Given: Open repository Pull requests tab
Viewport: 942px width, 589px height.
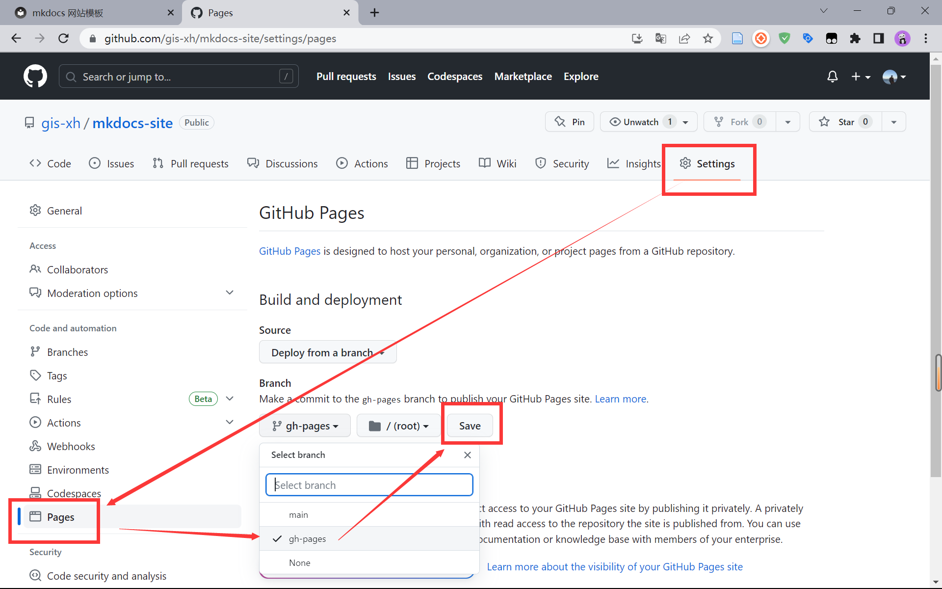Looking at the screenshot, I should [x=190, y=163].
